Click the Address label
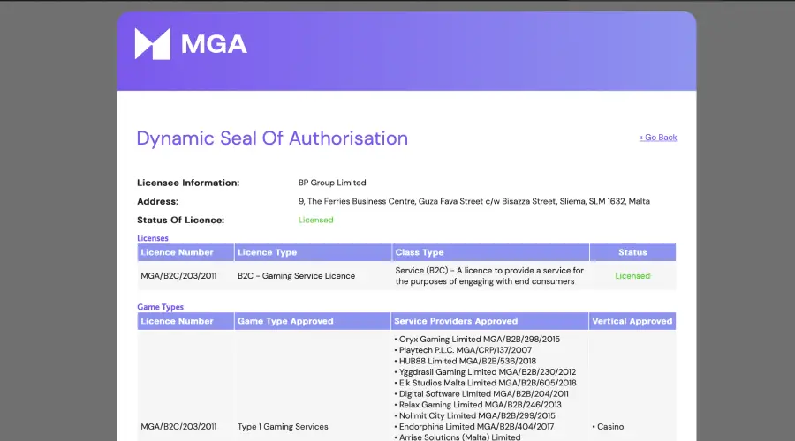 point(158,201)
